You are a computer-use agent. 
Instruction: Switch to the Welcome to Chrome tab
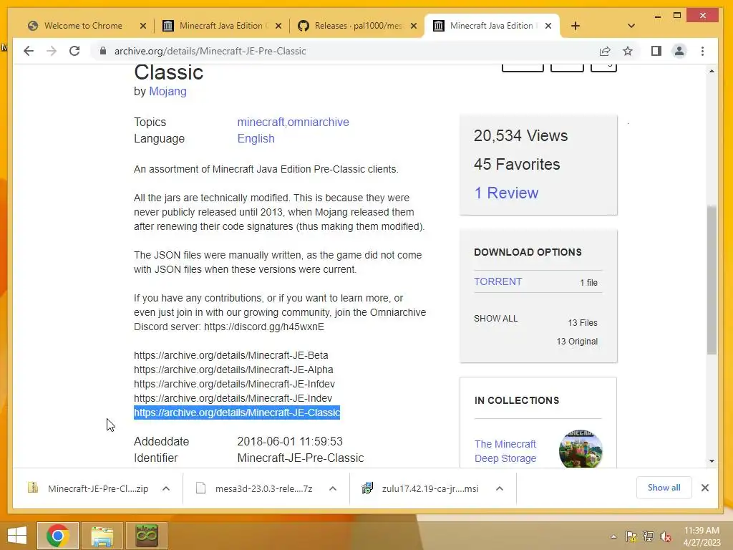point(83,26)
